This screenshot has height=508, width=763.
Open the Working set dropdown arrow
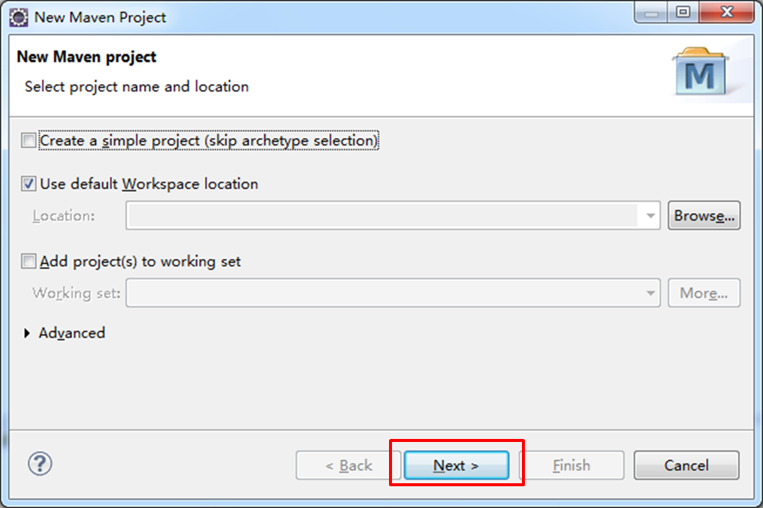[650, 293]
